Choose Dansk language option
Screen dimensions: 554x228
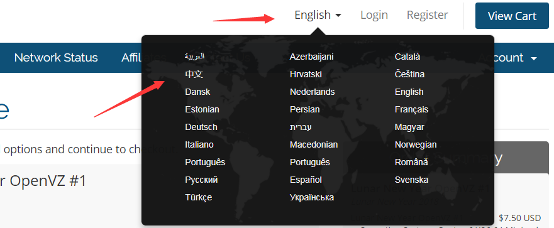click(197, 92)
